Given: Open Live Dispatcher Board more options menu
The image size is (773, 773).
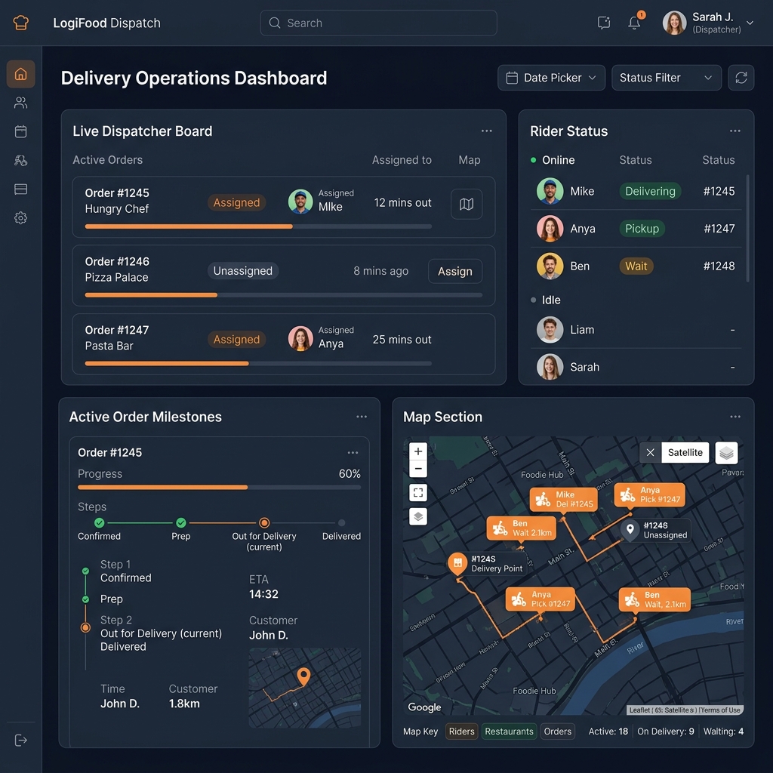Looking at the screenshot, I should [487, 131].
